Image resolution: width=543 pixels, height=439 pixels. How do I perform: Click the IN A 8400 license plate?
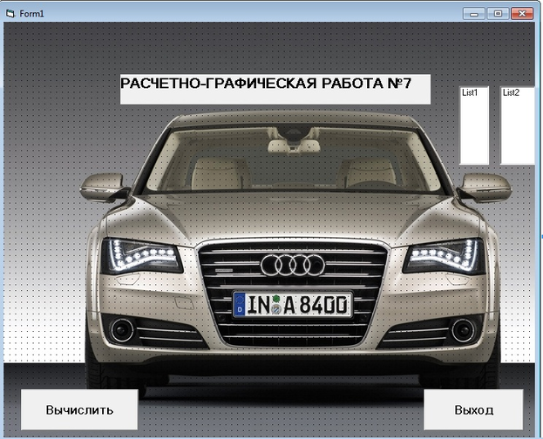[x=293, y=304]
